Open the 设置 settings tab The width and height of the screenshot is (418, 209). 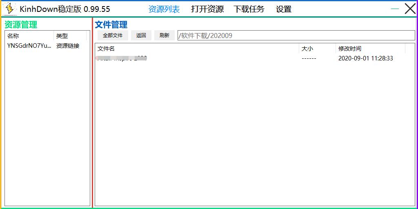(284, 9)
